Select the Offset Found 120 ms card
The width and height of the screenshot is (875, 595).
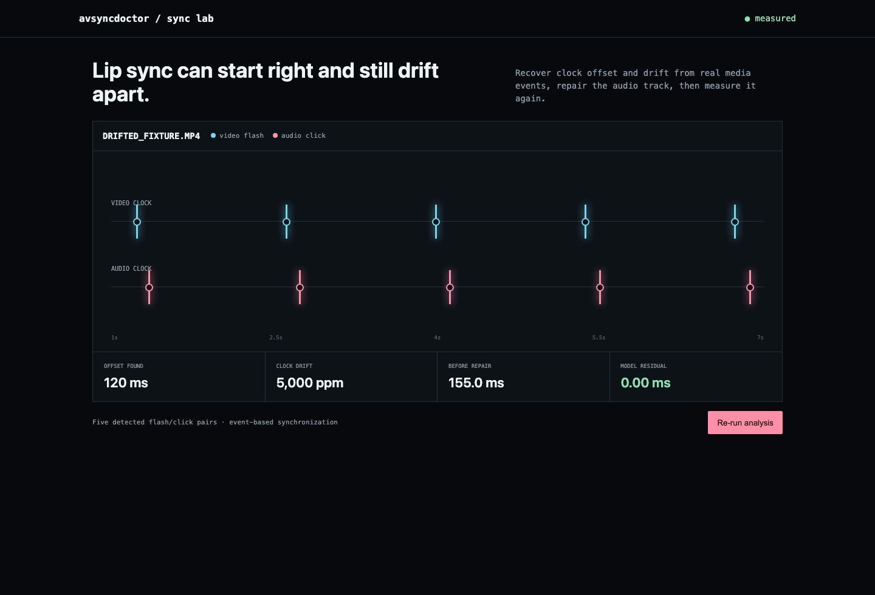tap(179, 376)
